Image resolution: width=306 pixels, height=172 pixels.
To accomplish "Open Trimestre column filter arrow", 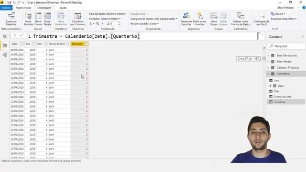I will coord(86,44).
